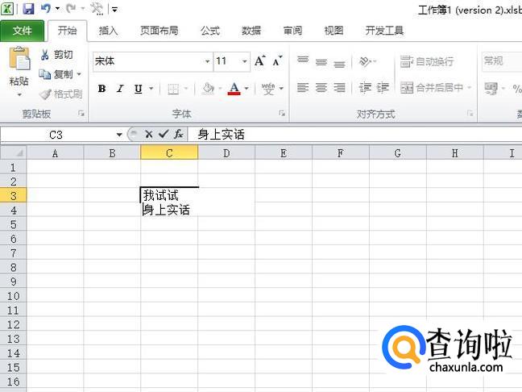Toggle Underline formatting
Screen dimensions: 522x392
(x=139, y=89)
